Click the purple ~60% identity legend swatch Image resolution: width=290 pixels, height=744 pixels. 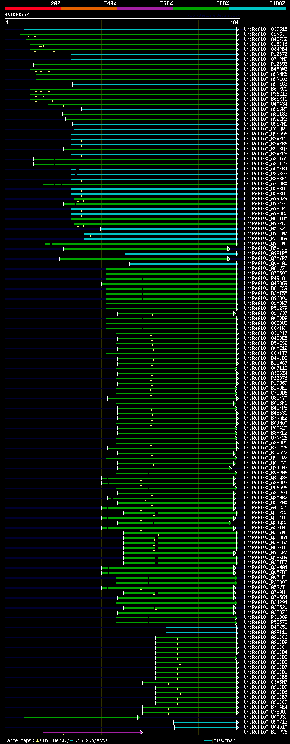point(145,8)
